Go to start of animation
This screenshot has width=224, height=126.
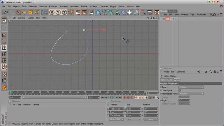[103, 97]
